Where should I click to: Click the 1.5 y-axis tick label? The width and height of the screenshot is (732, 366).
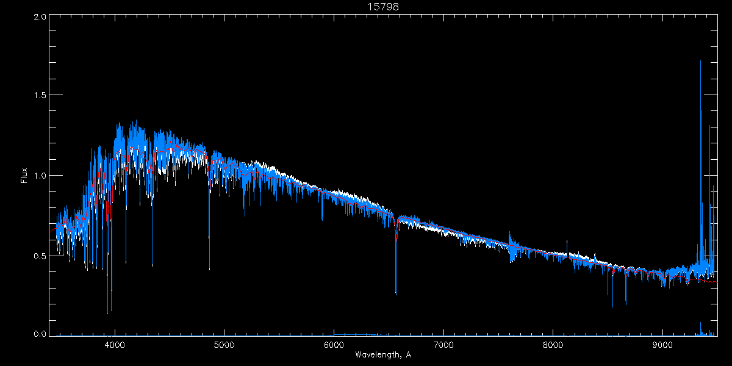(40, 96)
